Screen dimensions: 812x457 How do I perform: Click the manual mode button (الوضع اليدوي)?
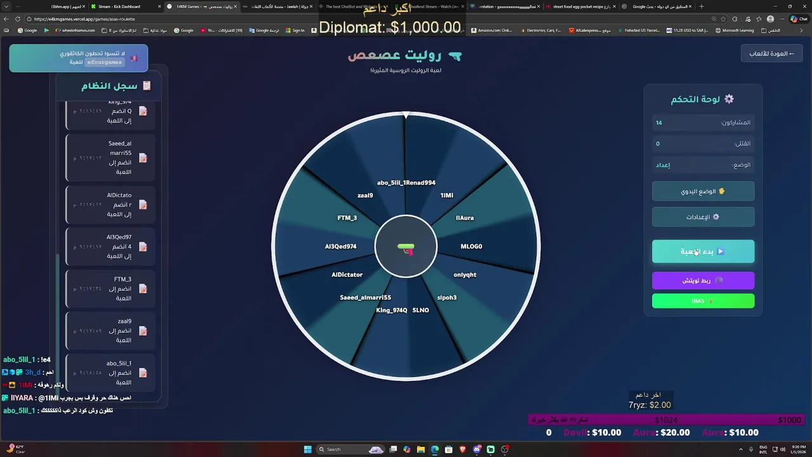pos(703,191)
